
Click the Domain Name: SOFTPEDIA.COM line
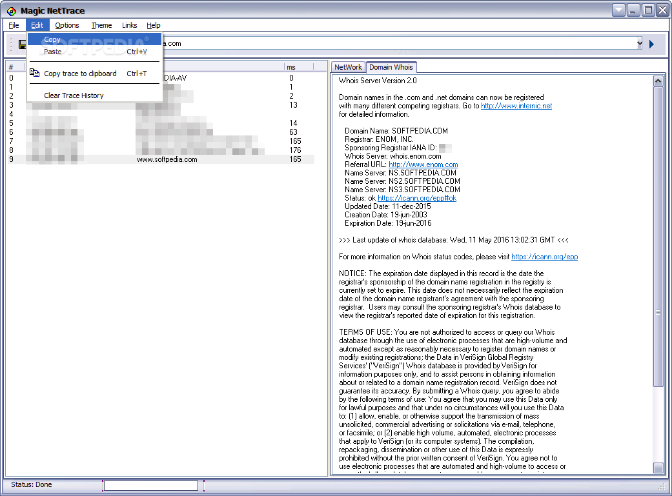[x=396, y=131]
